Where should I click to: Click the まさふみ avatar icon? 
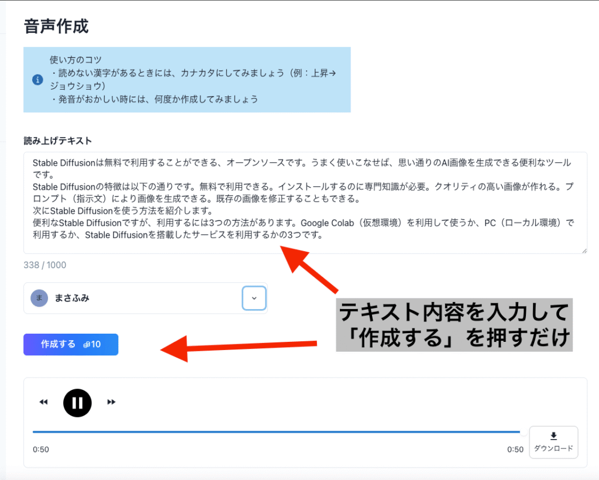(39, 298)
